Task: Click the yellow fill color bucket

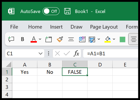Action: [108, 39]
